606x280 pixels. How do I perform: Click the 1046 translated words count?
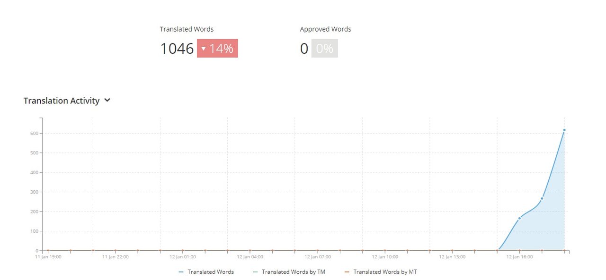point(177,48)
